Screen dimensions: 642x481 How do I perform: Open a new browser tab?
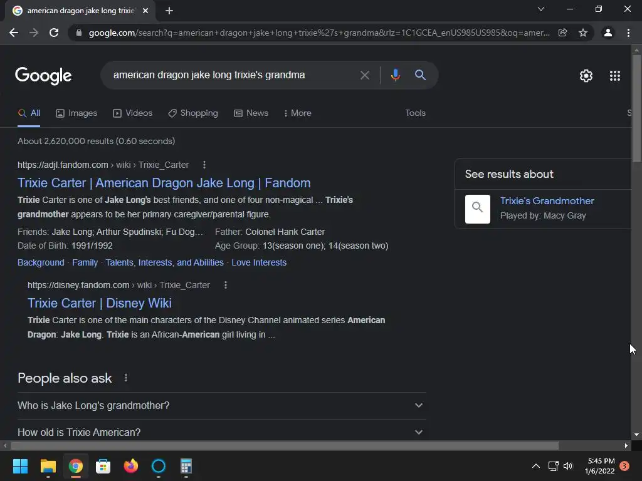pos(169,11)
